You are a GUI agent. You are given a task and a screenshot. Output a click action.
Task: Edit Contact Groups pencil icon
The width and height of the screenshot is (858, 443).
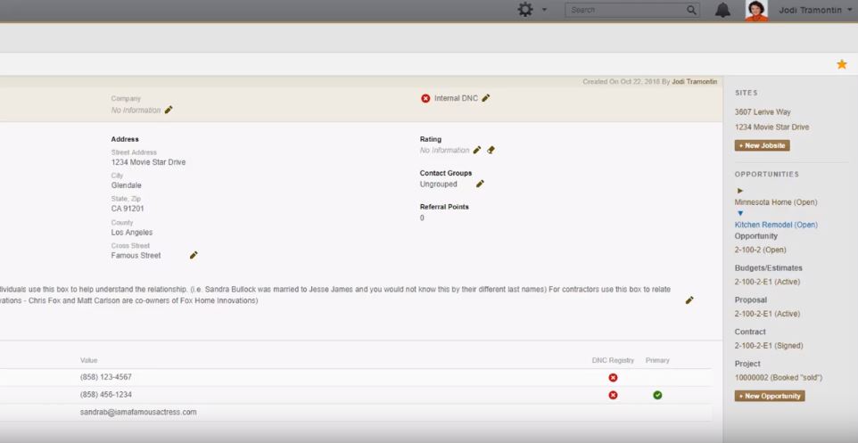point(480,185)
